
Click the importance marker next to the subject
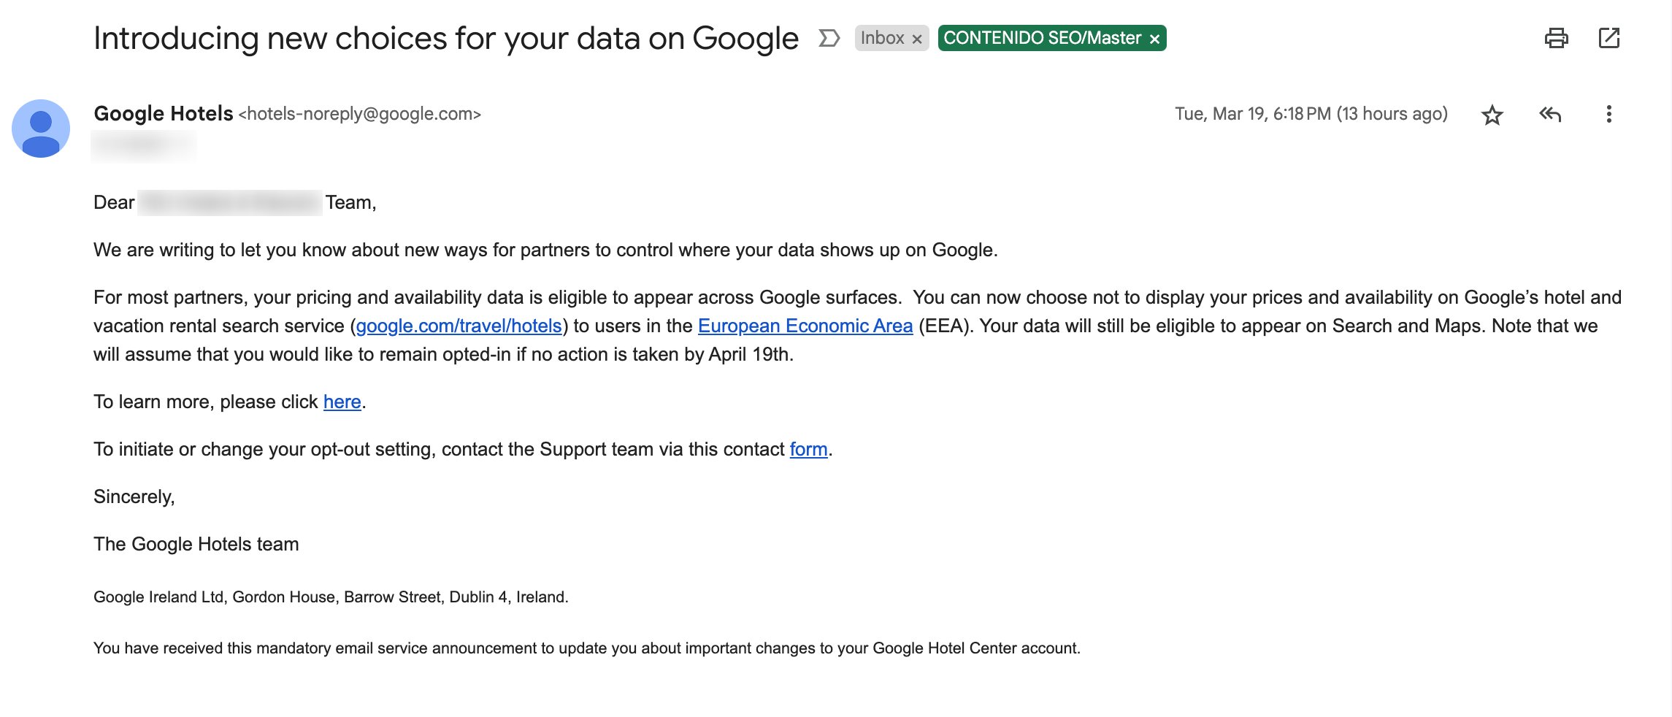coord(829,39)
